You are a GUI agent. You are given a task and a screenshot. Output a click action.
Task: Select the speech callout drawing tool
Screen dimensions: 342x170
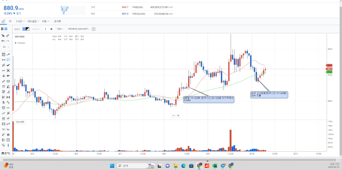tap(8, 60)
